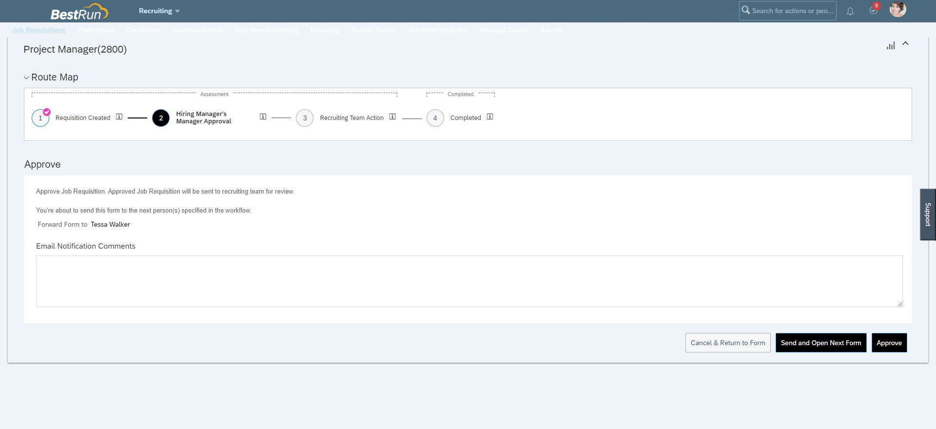The width and height of the screenshot is (936, 429).
Task: Show info for Requisition Created step
Action: 119,117
